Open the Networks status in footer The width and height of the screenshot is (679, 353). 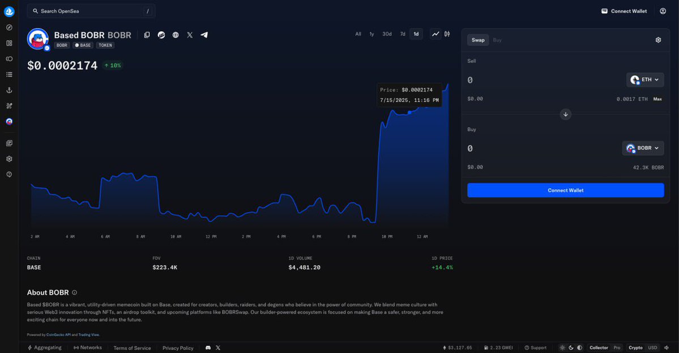[87, 348]
